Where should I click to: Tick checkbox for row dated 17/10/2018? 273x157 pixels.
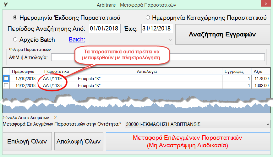pos(6,78)
